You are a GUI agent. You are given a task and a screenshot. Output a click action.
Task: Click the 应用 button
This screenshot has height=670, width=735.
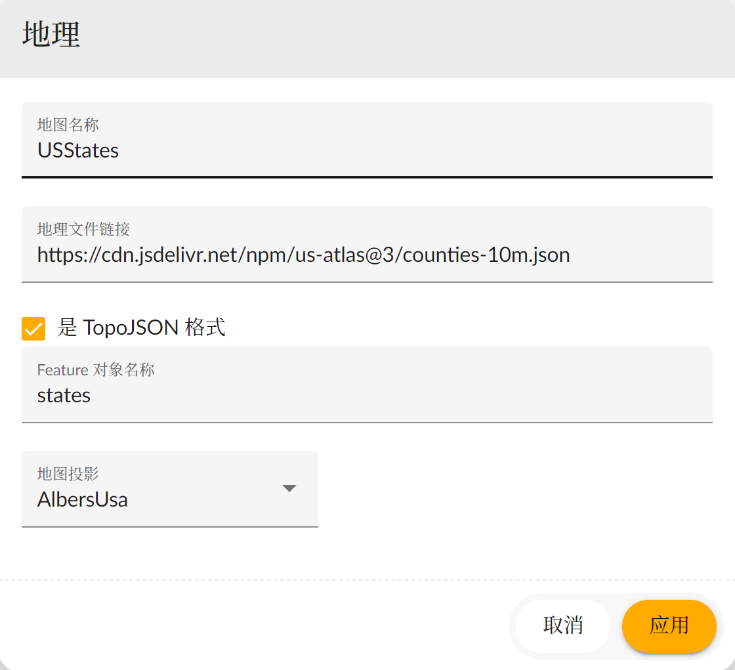(669, 625)
